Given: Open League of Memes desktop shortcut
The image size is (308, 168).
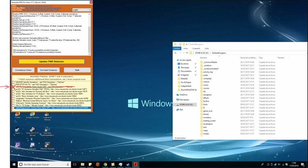Looking at the screenshot, I should click(x=47, y=116).
